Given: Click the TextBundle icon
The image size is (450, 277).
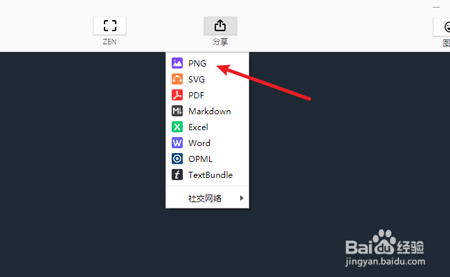Looking at the screenshot, I should coord(177,175).
